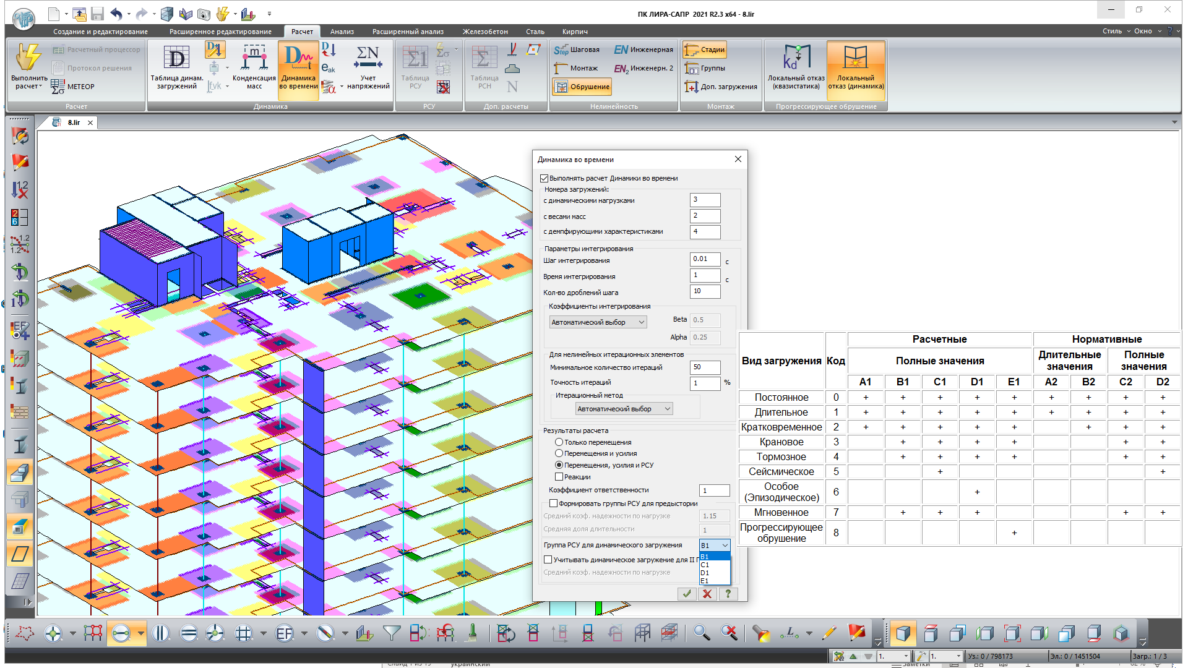Open the Анализ ribbon tab
This screenshot has height=668, width=1188.
[342, 31]
